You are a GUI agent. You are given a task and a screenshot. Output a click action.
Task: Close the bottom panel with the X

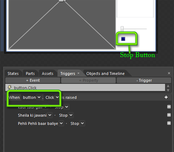tap(169, 73)
